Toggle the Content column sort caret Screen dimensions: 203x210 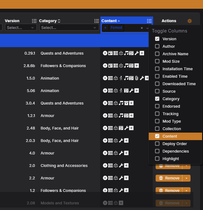point(119,21)
